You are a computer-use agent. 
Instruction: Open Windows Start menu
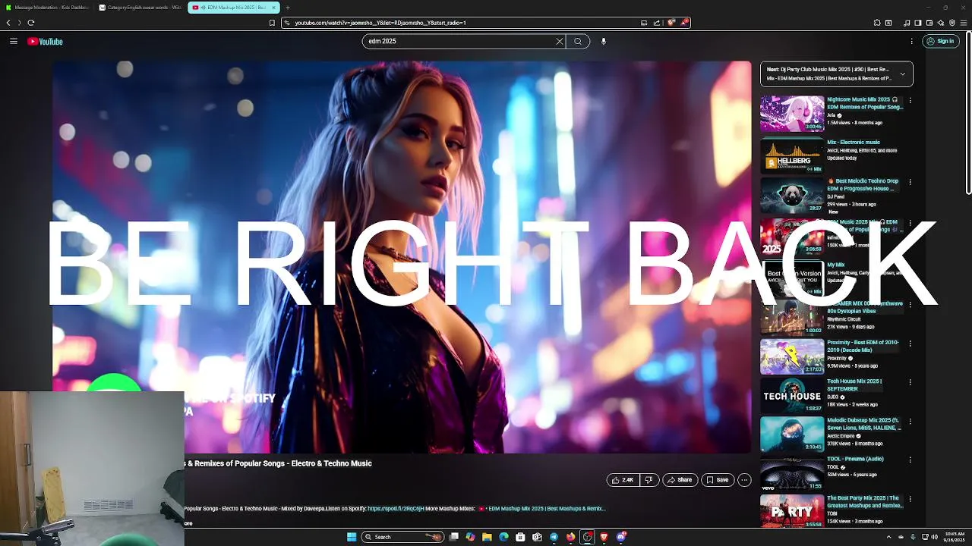[x=352, y=537]
